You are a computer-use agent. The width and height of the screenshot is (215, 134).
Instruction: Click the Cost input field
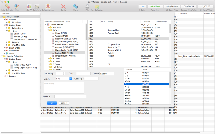[83, 73]
